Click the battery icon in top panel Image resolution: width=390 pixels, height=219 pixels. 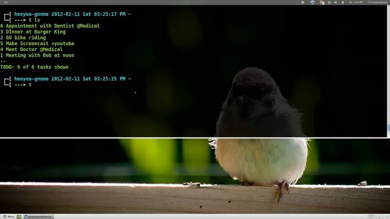pos(342,2)
